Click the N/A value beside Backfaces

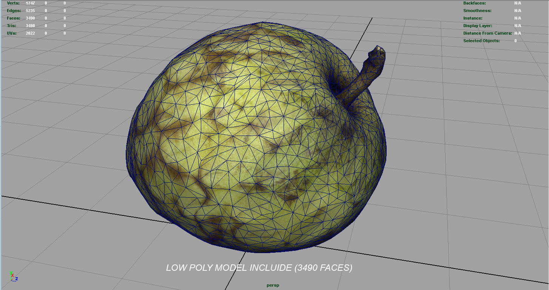(518, 3)
